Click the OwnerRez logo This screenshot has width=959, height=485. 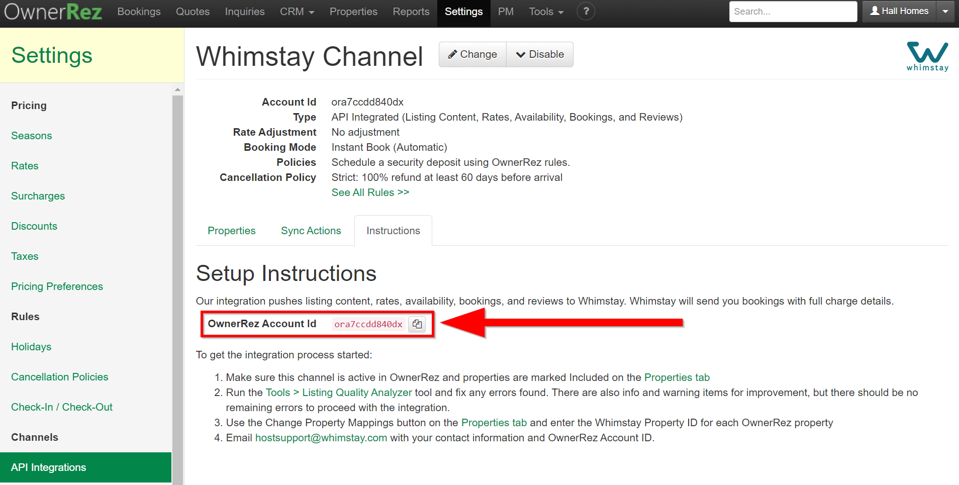click(x=52, y=12)
